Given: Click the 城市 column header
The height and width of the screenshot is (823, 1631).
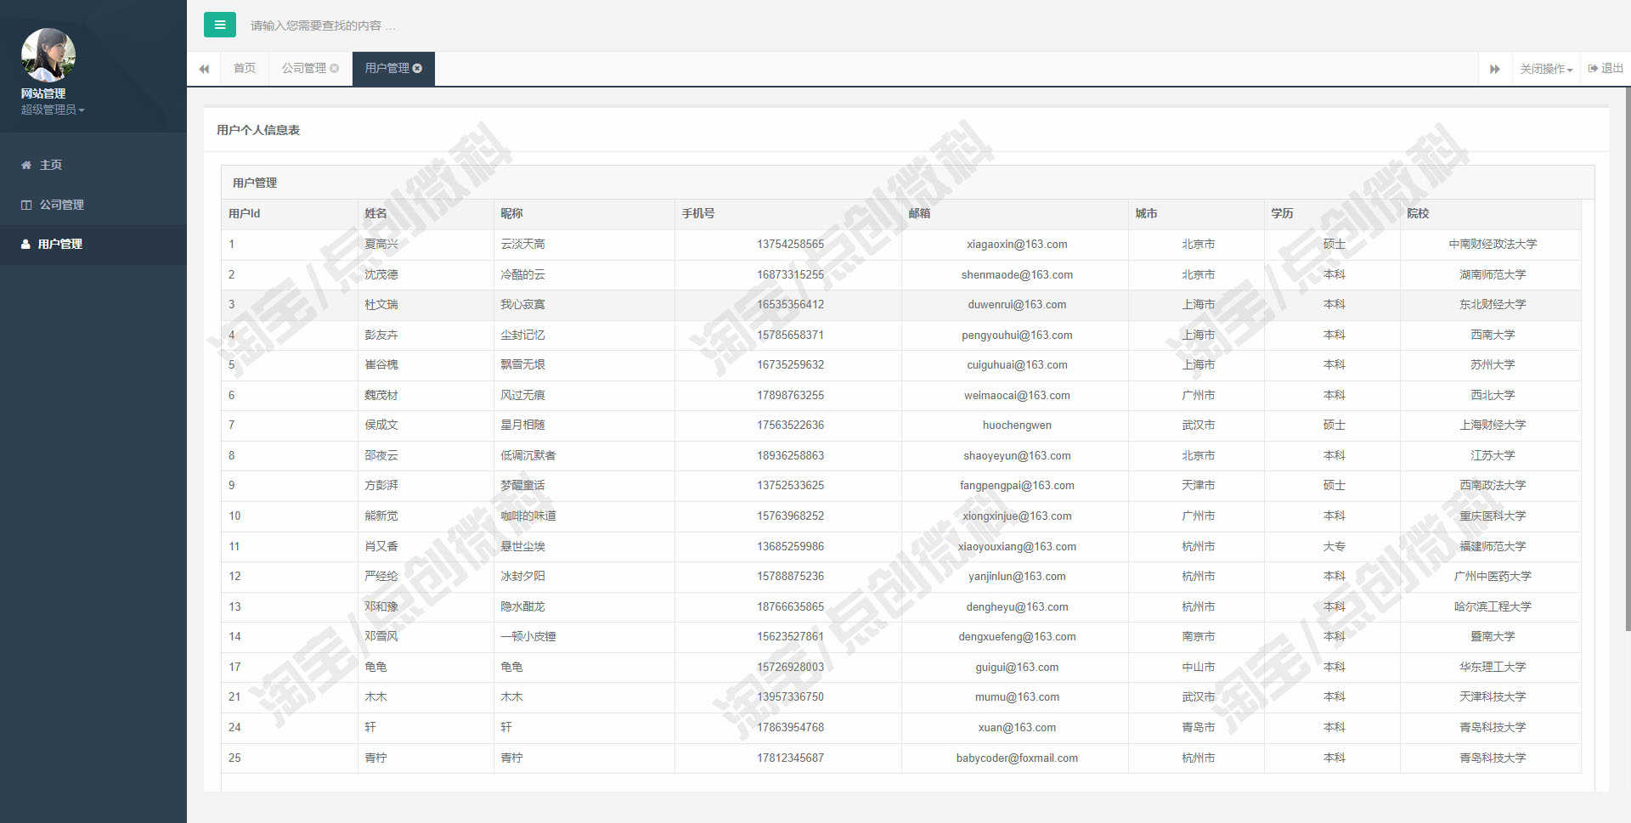Looking at the screenshot, I should pos(1196,213).
